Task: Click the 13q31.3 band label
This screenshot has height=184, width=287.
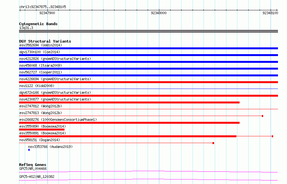Action: 26,28
